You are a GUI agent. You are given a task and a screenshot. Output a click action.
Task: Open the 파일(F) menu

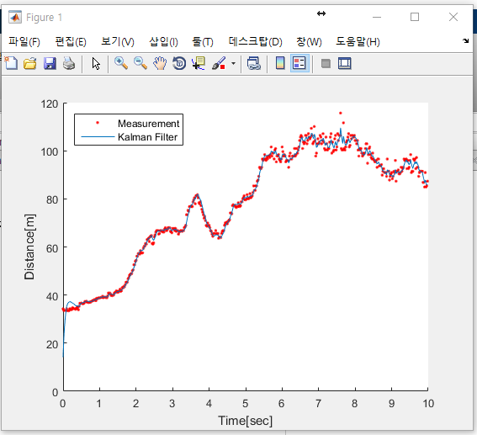(24, 41)
